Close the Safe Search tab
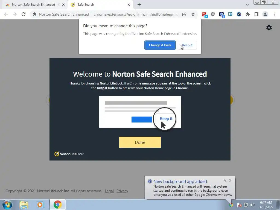Viewport: 280px width, 210px height. (x=129, y=5)
